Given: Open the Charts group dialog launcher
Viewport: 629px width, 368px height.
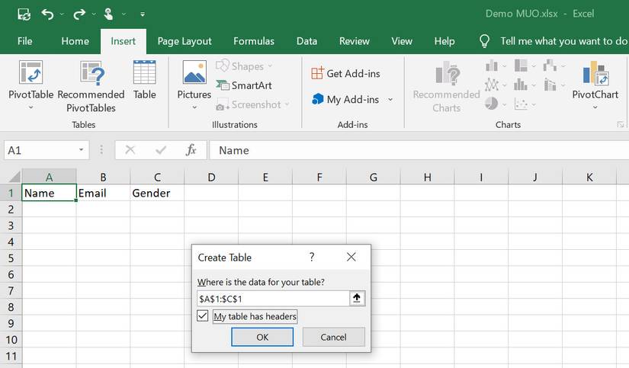Looking at the screenshot, I should tap(620, 125).
